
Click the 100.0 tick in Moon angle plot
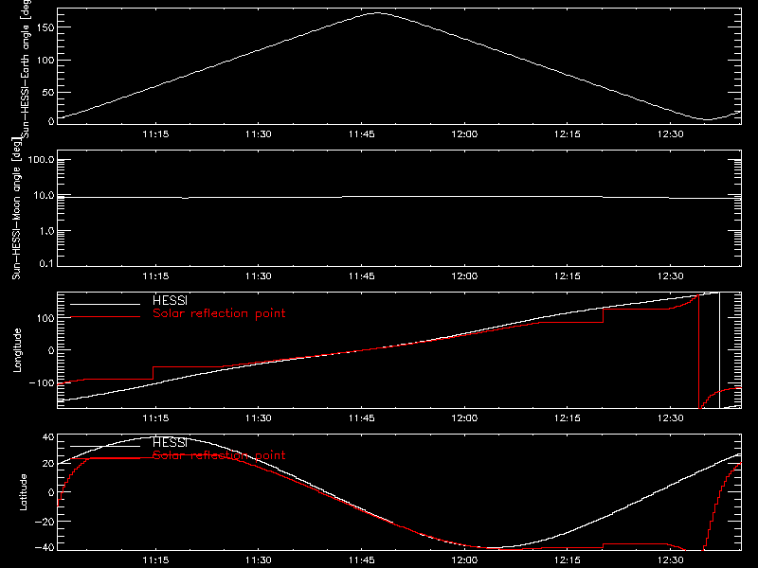click(41, 160)
